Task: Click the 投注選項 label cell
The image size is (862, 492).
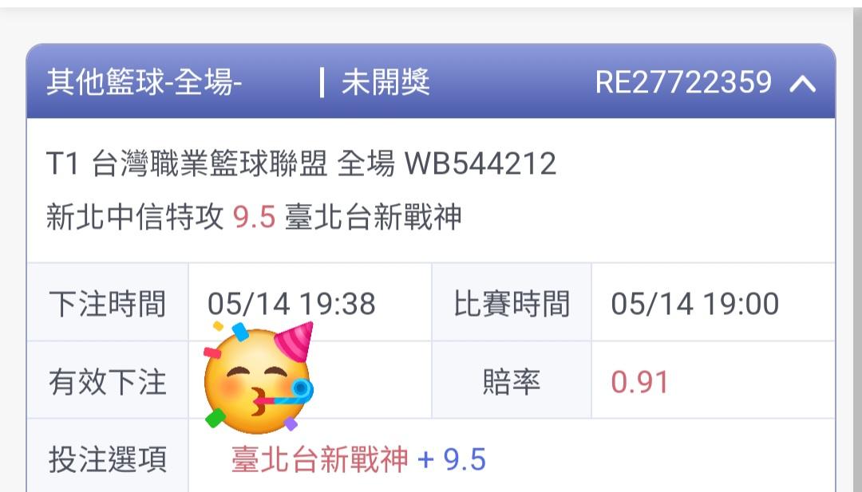Action: point(108,459)
